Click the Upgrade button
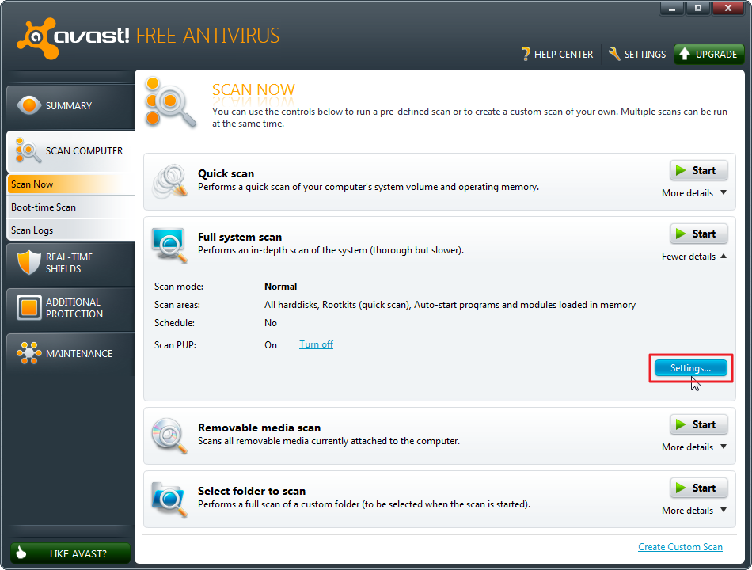Image resolution: width=752 pixels, height=570 pixels. (708, 54)
